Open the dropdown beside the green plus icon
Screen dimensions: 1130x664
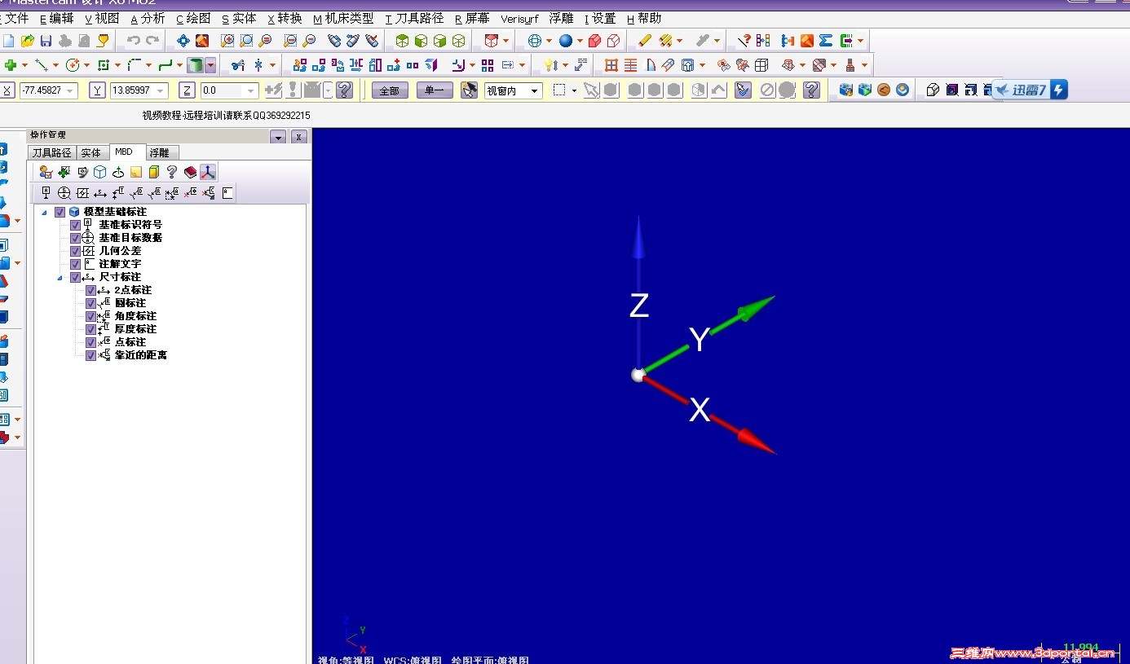(x=24, y=65)
